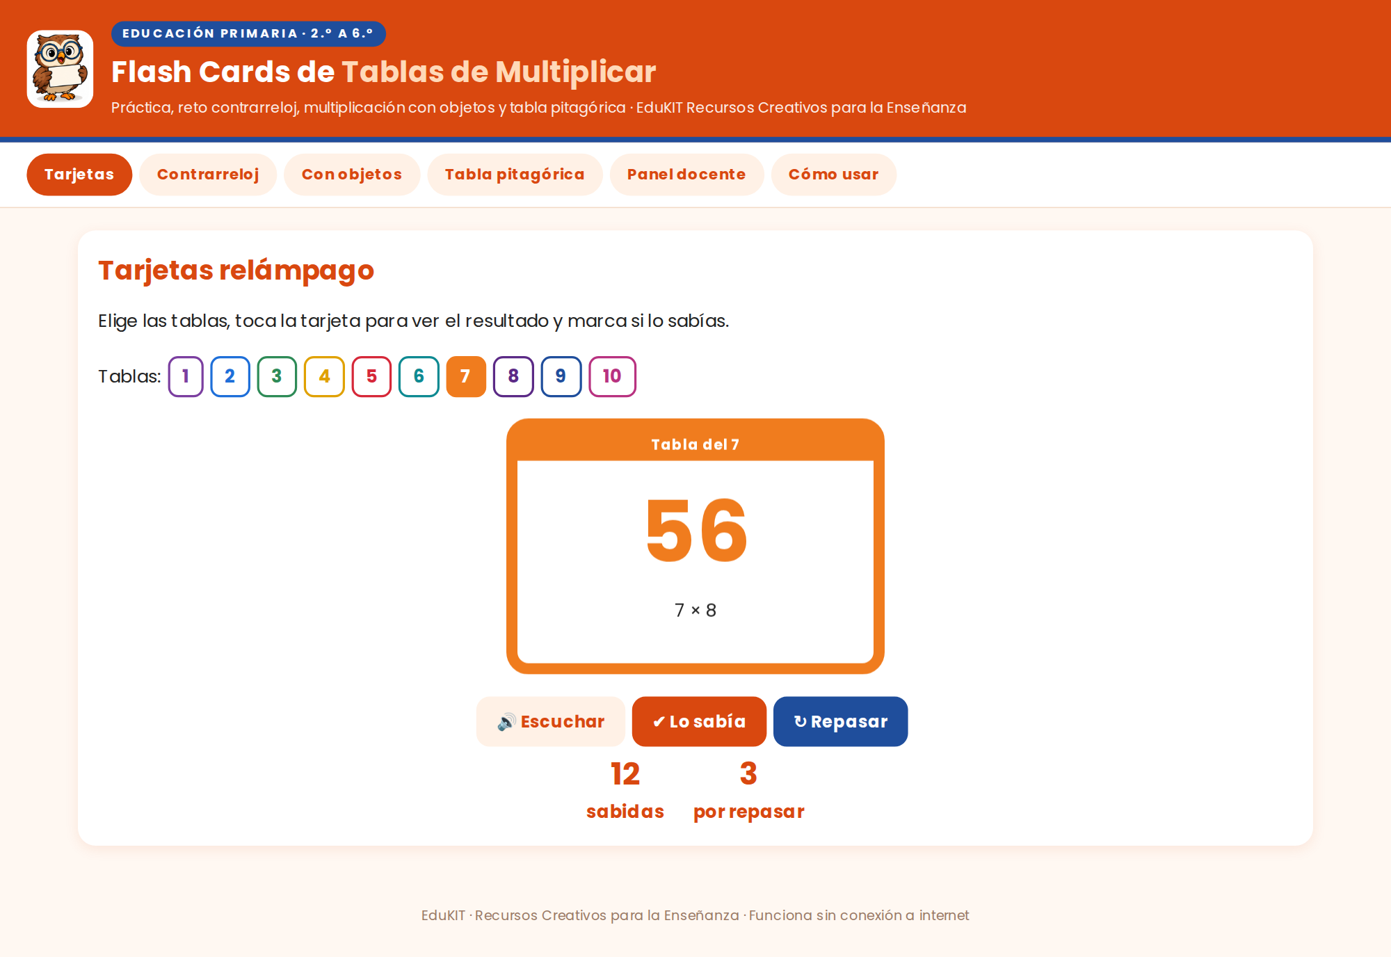
Task: Open the Tarjetas tab
Action: click(x=79, y=175)
